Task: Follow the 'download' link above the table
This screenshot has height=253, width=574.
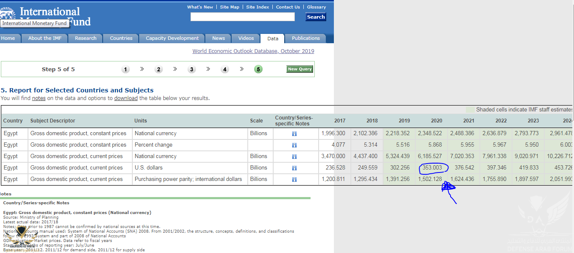Action: point(126,98)
